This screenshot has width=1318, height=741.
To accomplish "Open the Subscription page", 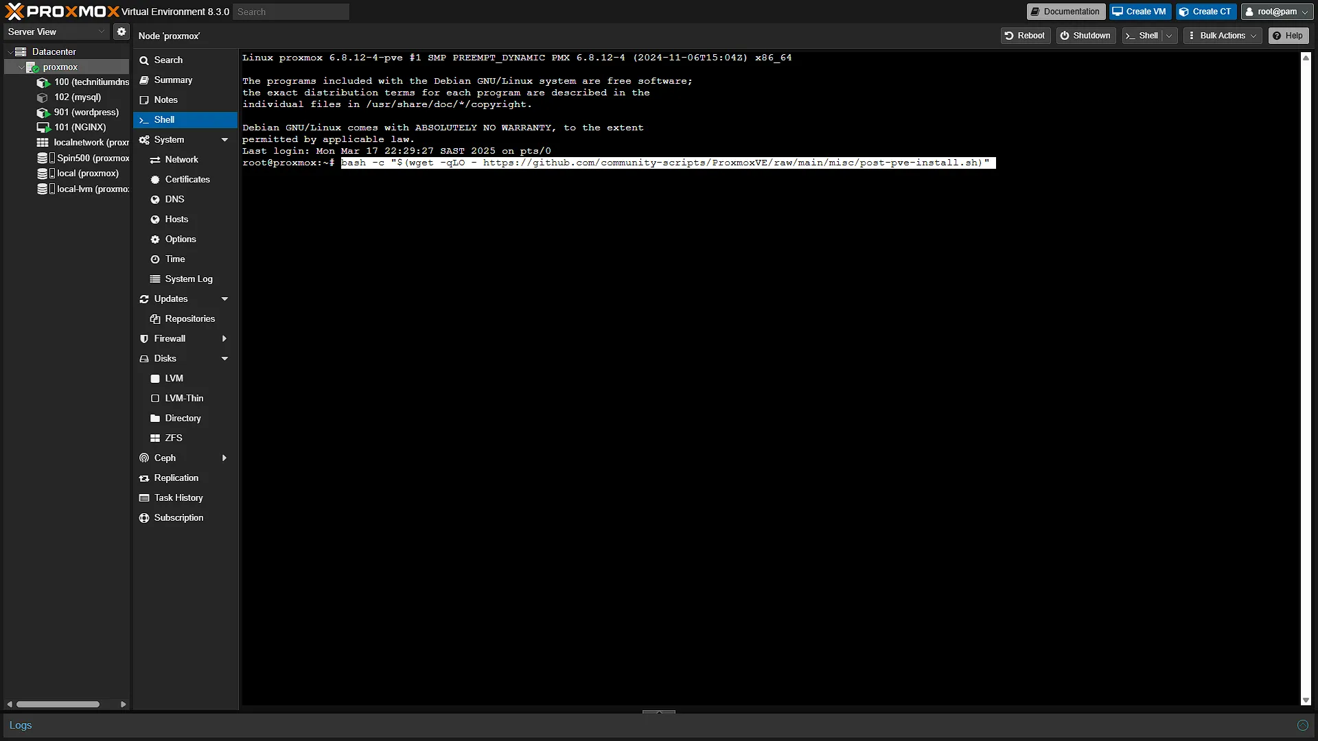I will pyautogui.click(x=185, y=518).
